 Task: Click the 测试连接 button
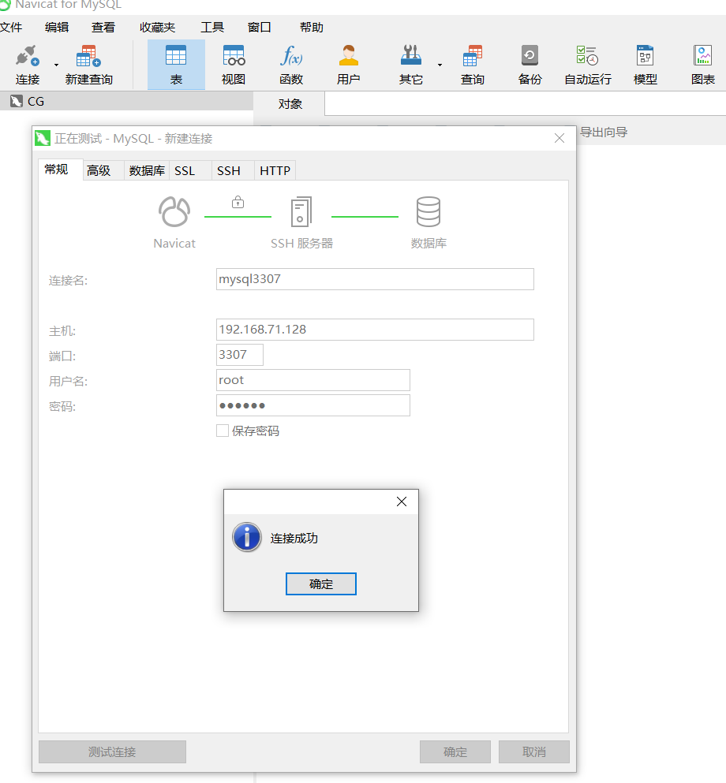pyautogui.click(x=112, y=751)
